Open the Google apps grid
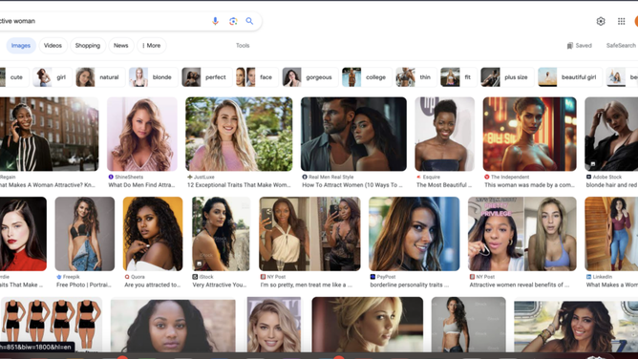This screenshot has height=359, width=638. click(x=621, y=21)
